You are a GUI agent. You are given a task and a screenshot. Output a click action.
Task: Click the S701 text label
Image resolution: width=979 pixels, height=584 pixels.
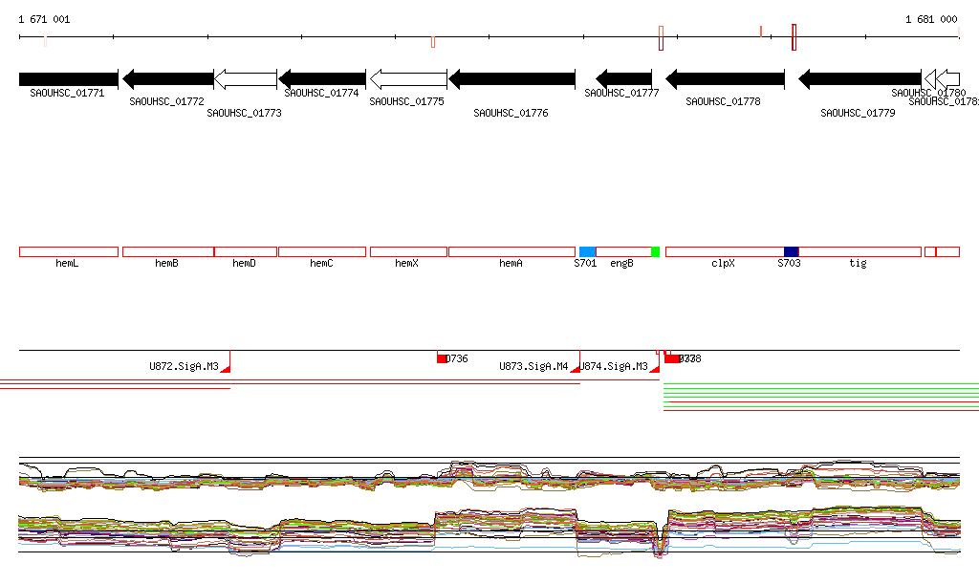pyautogui.click(x=585, y=263)
